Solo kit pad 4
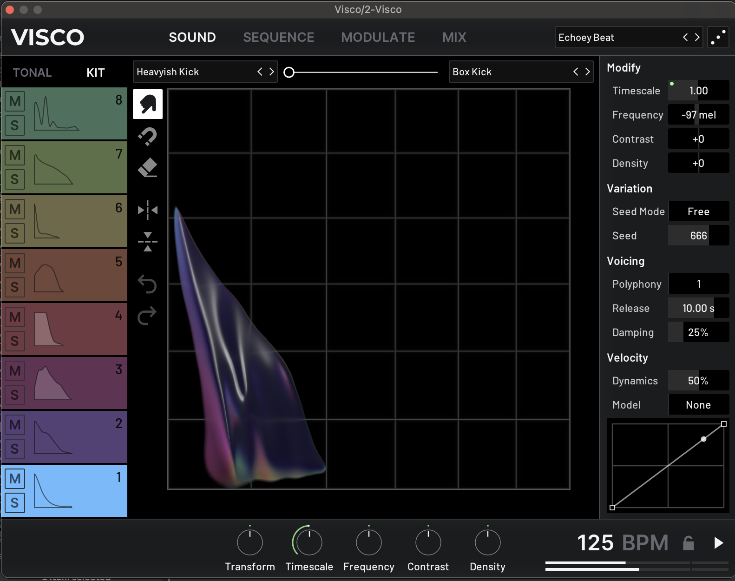This screenshot has height=581, width=735. [15, 341]
